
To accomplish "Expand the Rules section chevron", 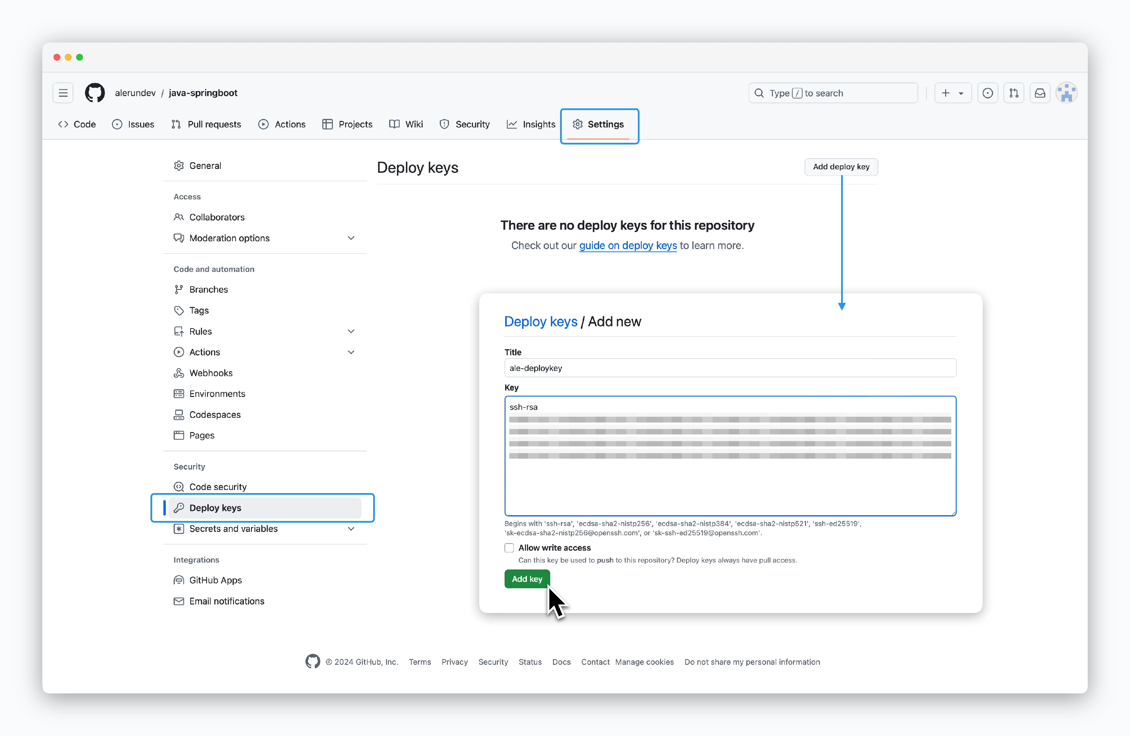I will click(x=351, y=331).
